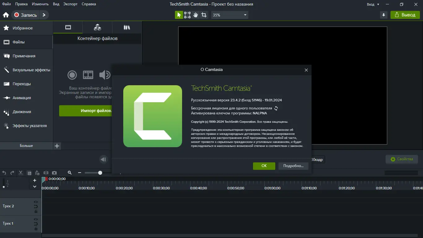Open the Изменить menu
Image resolution: width=423 pixels, height=238 pixels.
(40, 4)
